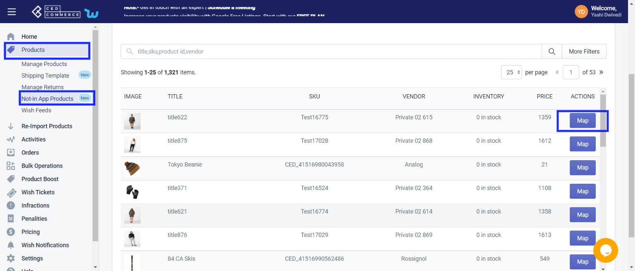
Task: Click the search magnifier icon
Action: click(x=552, y=52)
